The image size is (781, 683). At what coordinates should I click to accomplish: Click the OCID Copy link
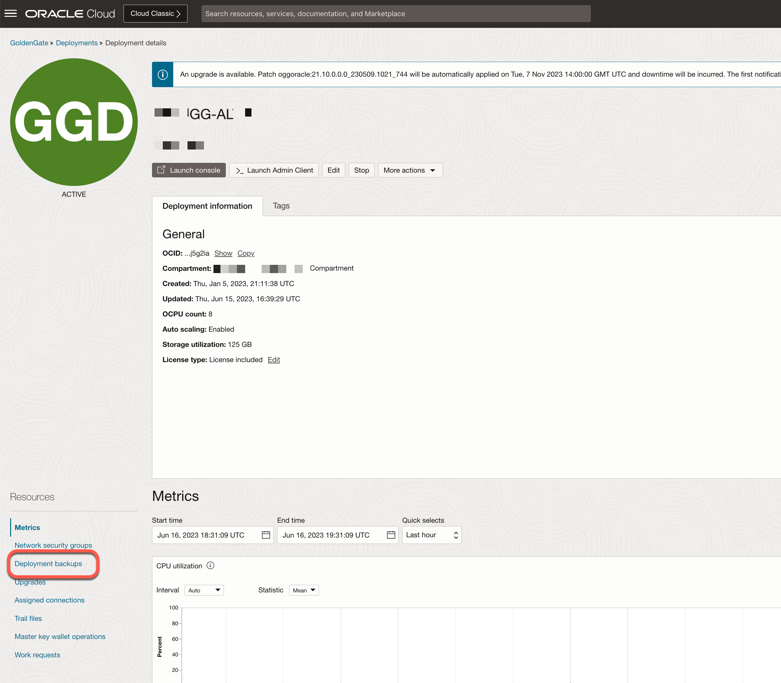(246, 253)
